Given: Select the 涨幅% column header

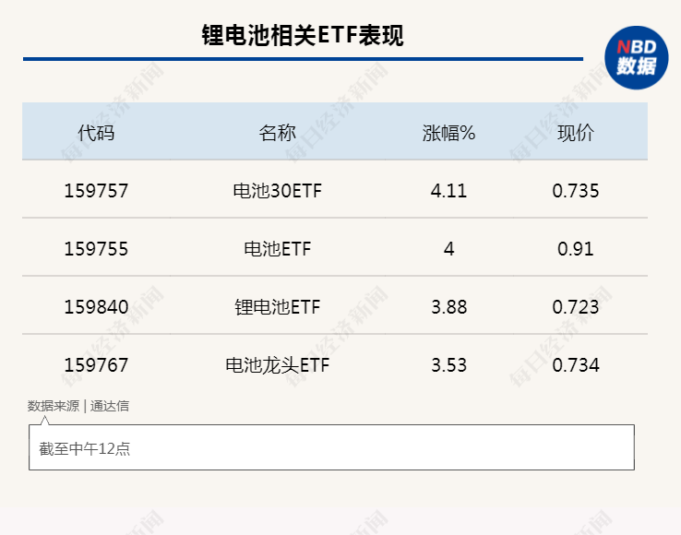Looking at the screenshot, I should 448,133.
